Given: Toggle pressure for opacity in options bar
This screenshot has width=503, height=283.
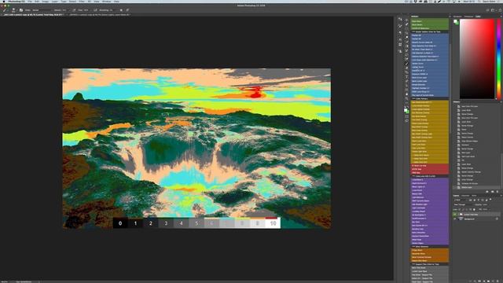Looking at the screenshot, I should (x=74, y=10).
